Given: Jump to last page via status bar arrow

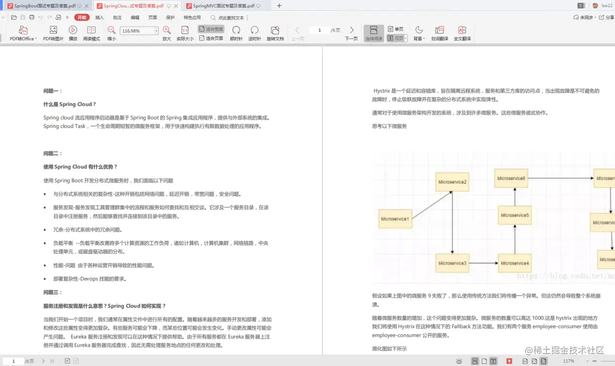Looking at the screenshot, I should [52, 361].
